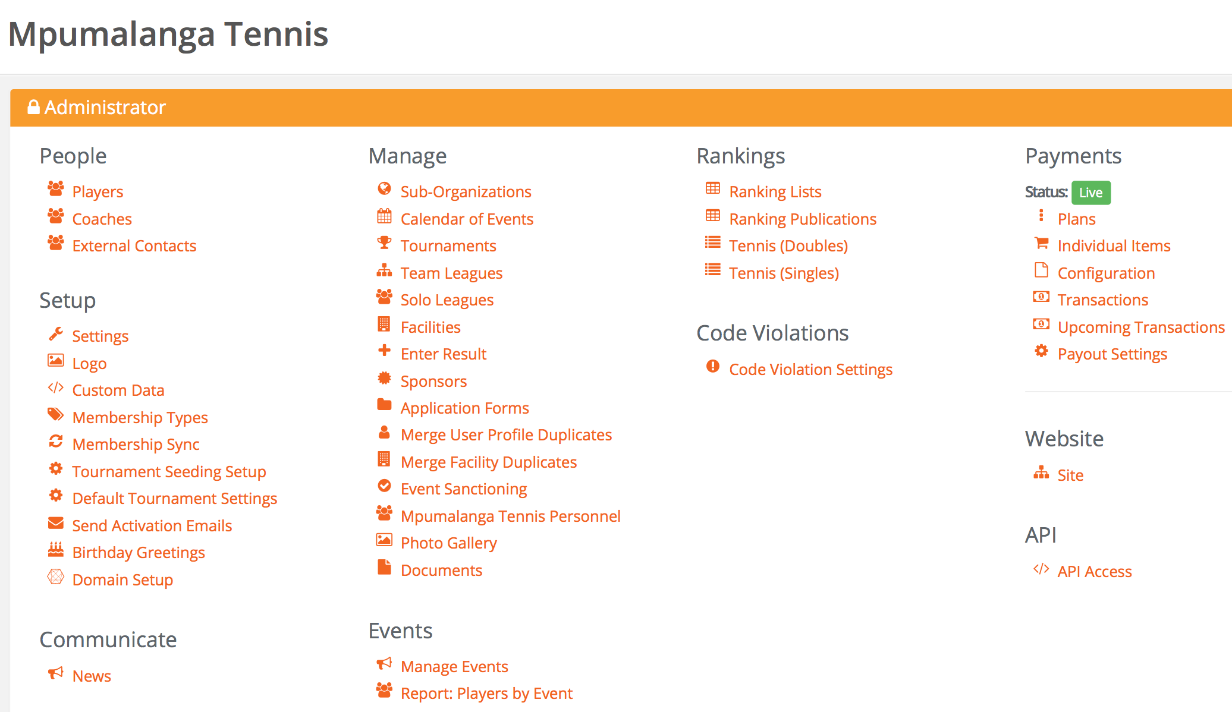This screenshot has width=1232, height=712.
Task: Click the bullhorn icon beside News
Action: [x=56, y=673]
